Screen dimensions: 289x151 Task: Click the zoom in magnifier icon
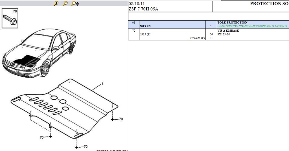point(56,3)
